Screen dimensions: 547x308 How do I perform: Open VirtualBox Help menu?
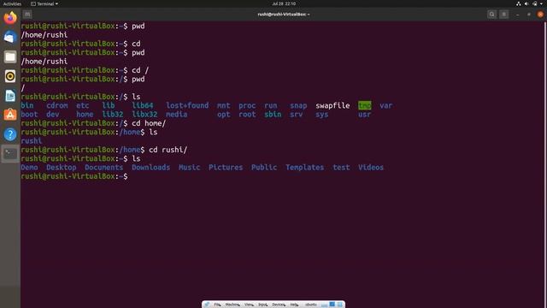294,305
